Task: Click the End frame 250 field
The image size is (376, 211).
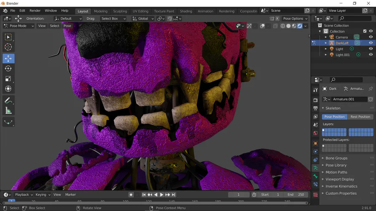Action: tap(295, 195)
